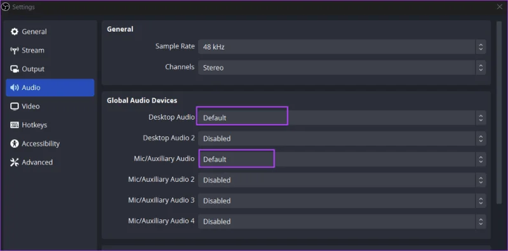Click the settings panel vertical scrollbar
The height and width of the screenshot is (251, 508).
499,113
